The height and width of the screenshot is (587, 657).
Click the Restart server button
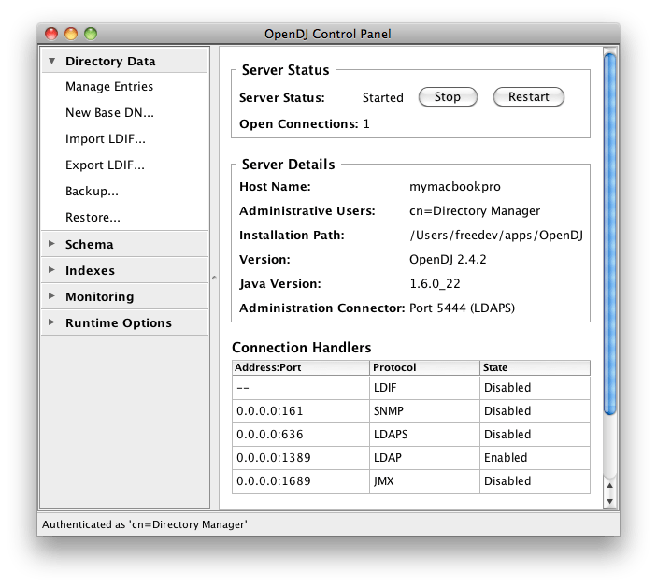[528, 97]
